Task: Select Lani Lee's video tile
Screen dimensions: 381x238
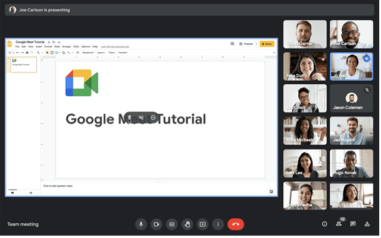Action: click(x=305, y=163)
